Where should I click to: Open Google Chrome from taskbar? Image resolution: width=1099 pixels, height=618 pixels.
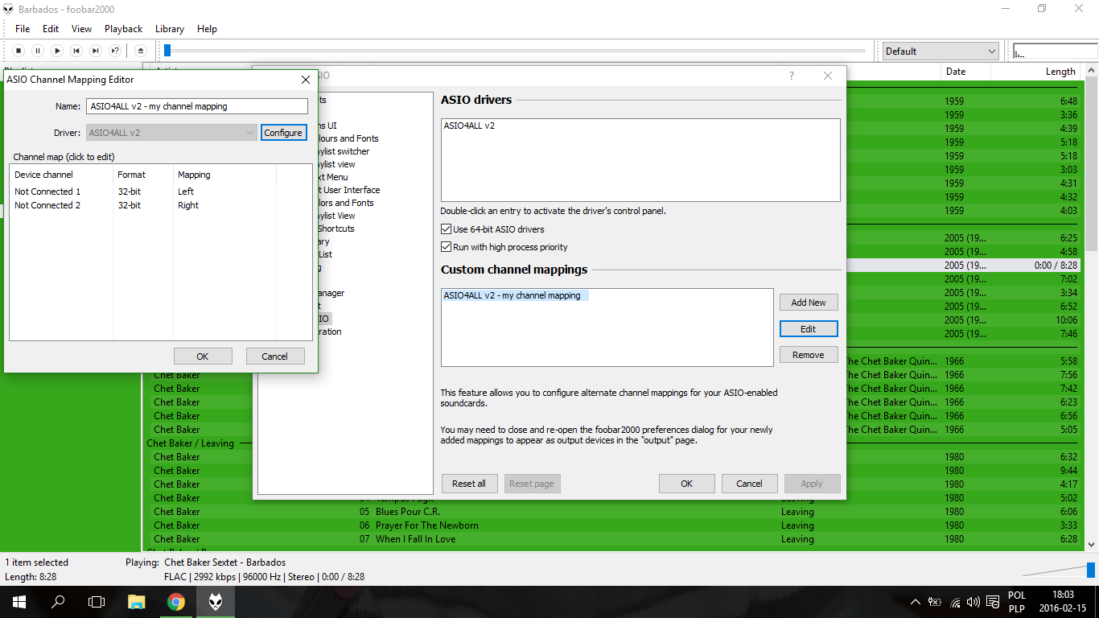pyautogui.click(x=176, y=602)
